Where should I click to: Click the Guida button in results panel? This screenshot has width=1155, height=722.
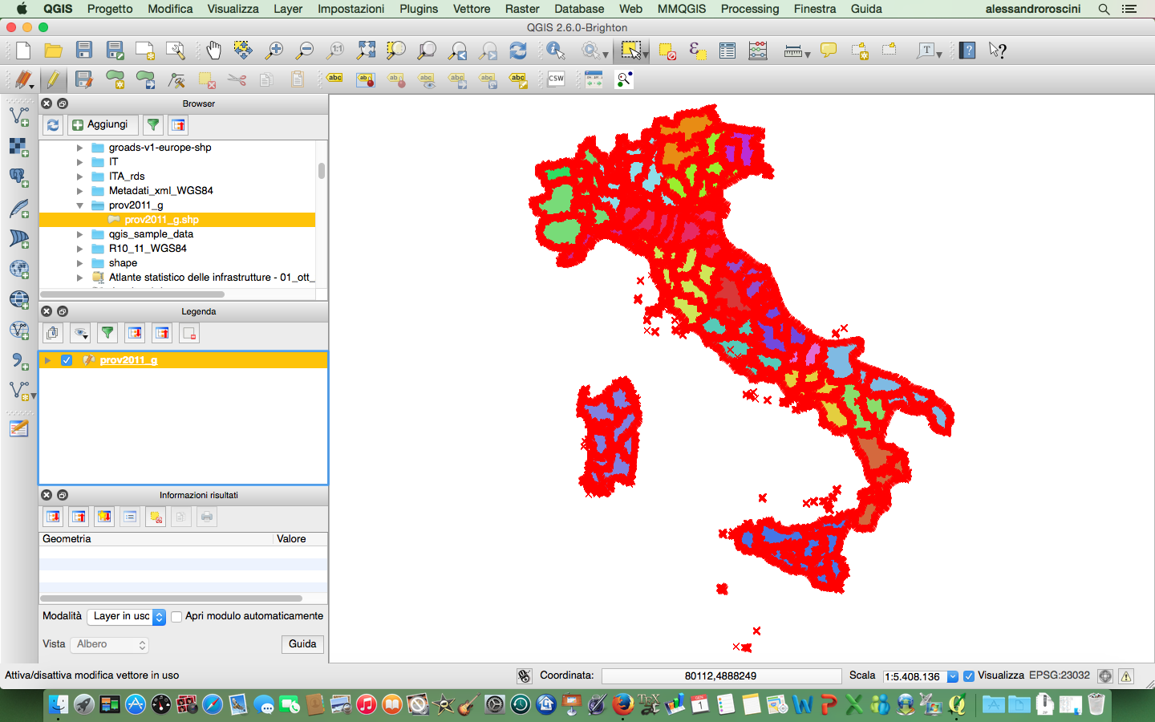[302, 644]
